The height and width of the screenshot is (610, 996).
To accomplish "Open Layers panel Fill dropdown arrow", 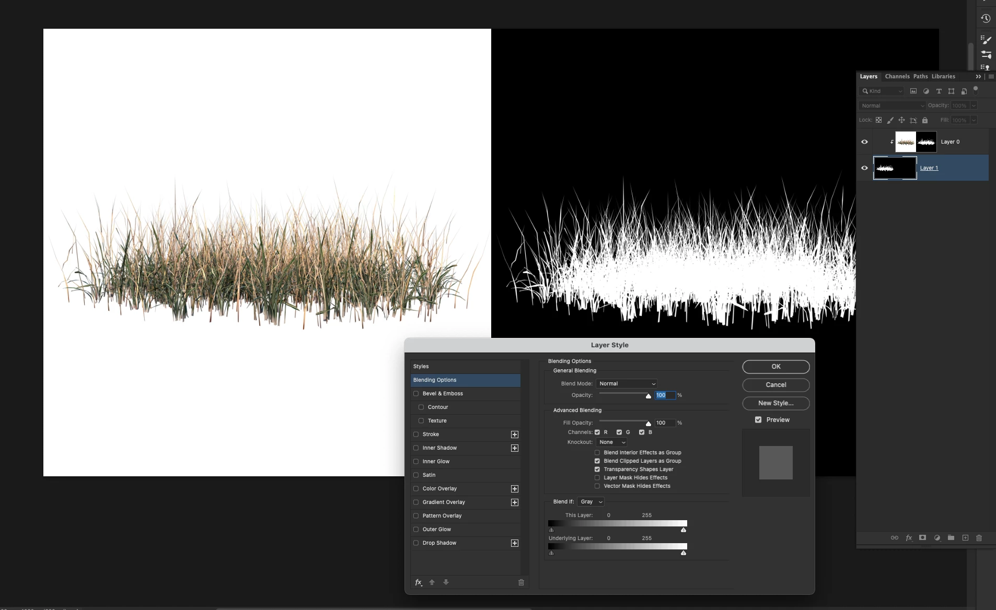I will 974,120.
